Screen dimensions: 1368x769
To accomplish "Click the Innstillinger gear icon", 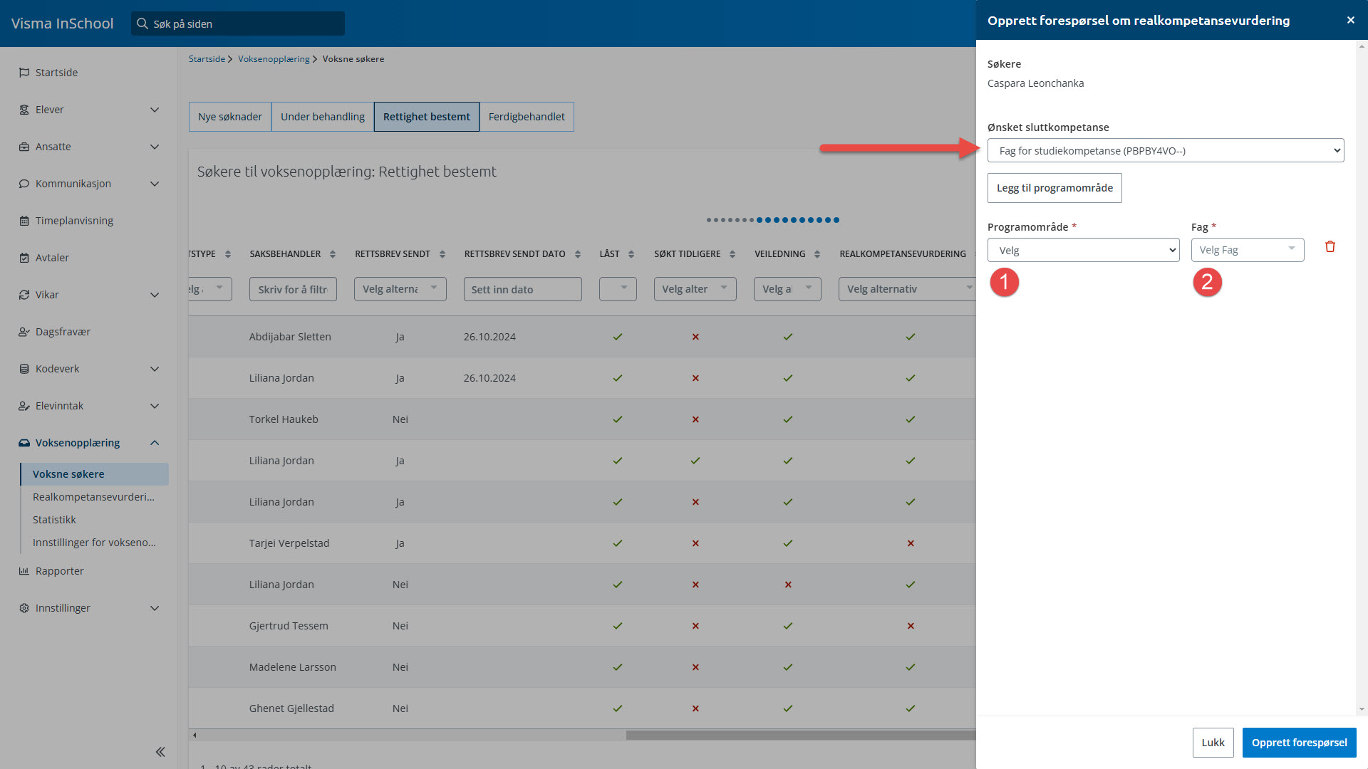I will click(x=24, y=608).
